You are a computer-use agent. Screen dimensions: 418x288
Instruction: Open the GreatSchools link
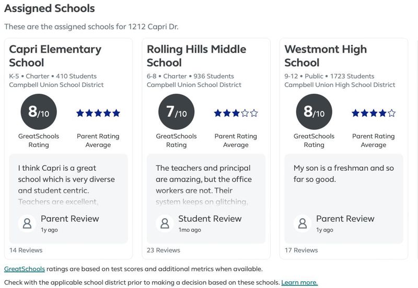click(x=25, y=269)
